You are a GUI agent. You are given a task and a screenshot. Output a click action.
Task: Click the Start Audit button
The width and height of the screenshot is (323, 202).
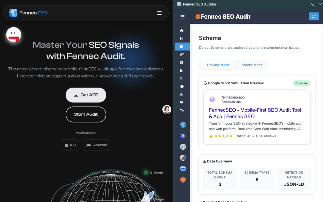tap(86, 114)
